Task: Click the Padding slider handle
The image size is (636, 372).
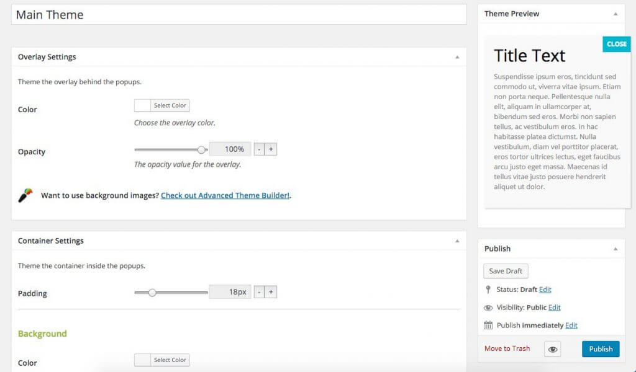Action: [x=152, y=292]
